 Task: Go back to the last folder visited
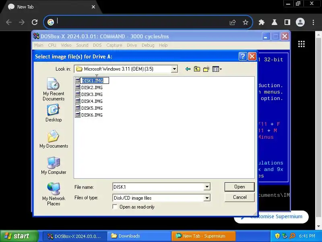(x=188, y=69)
